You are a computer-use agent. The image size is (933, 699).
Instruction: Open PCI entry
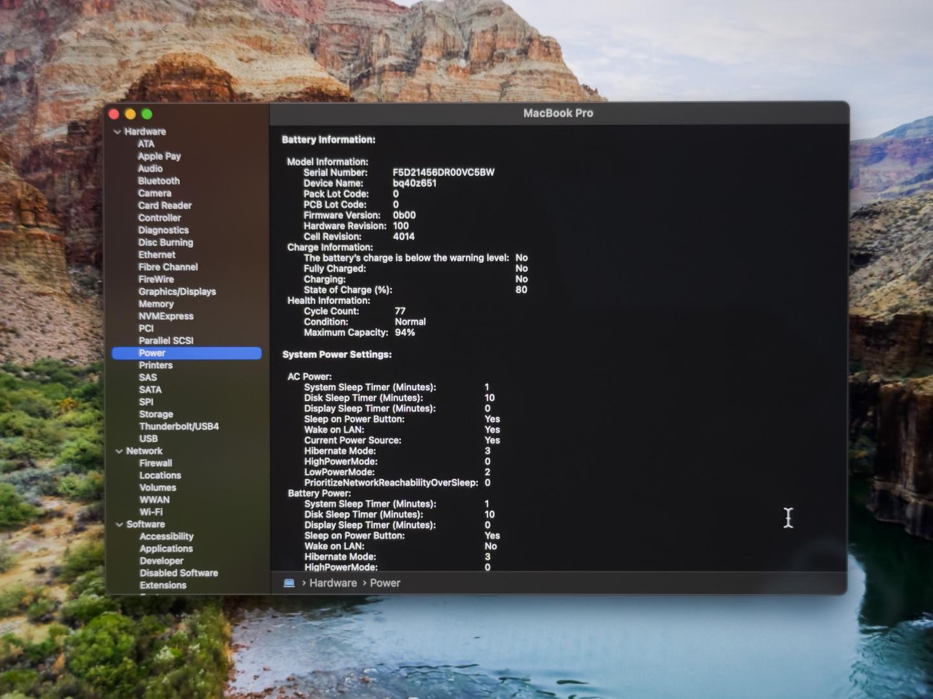146,329
